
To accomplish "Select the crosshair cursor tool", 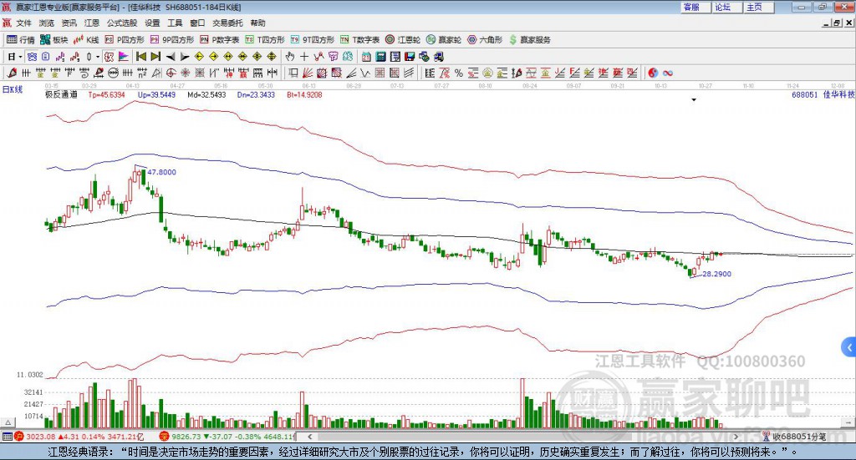I will coord(304,57).
